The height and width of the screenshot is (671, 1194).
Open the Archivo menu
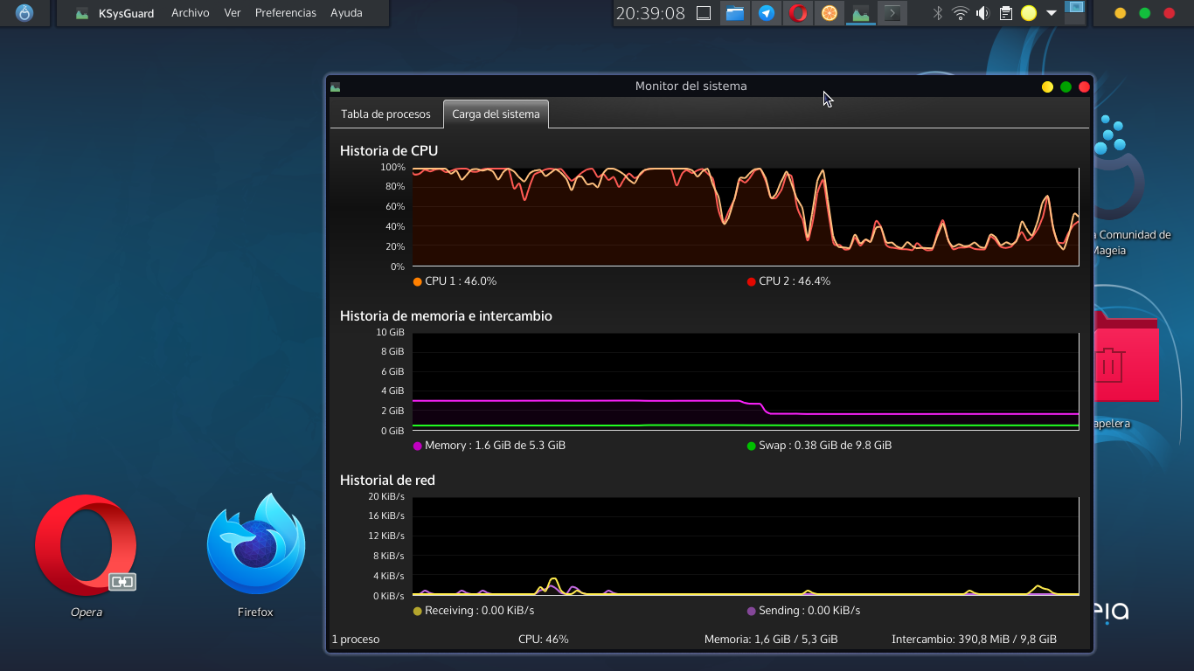click(190, 13)
